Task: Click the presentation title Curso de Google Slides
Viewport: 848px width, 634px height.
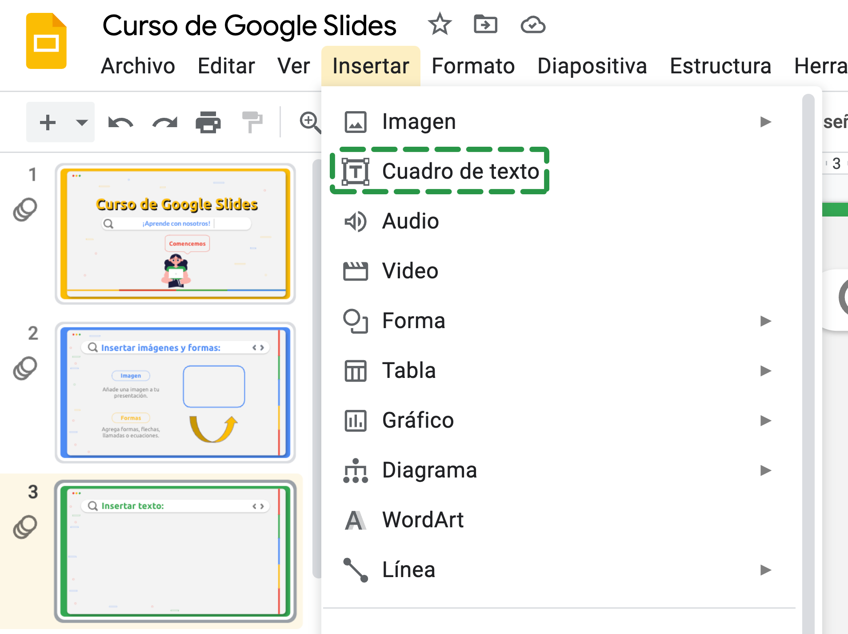Action: 249,25
